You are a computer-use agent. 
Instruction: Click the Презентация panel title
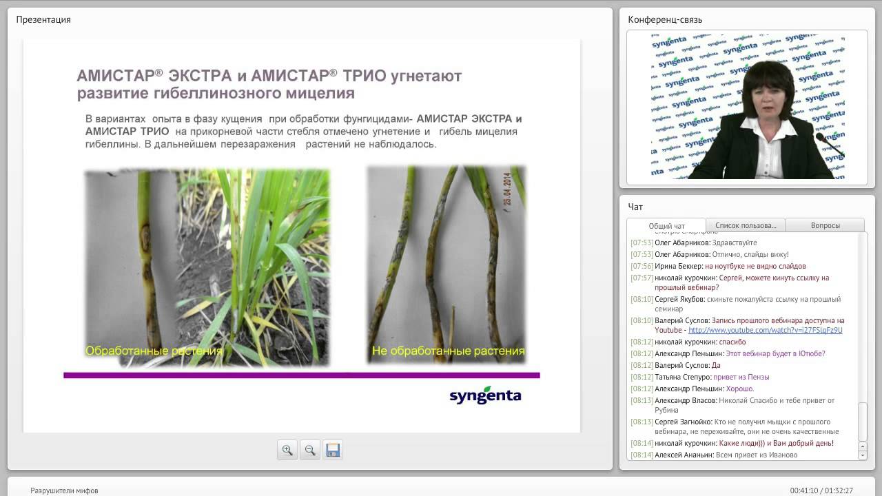point(43,19)
